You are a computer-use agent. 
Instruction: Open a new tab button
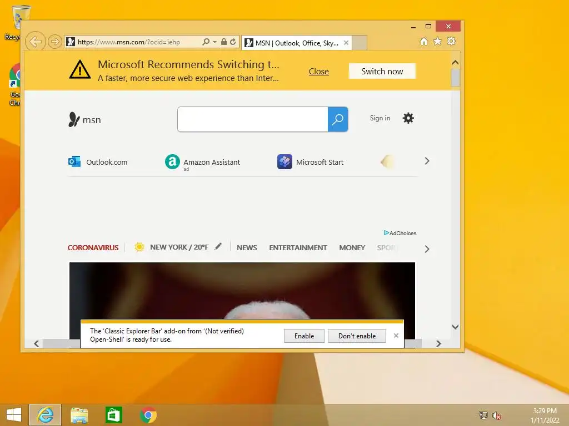coord(360,43)
